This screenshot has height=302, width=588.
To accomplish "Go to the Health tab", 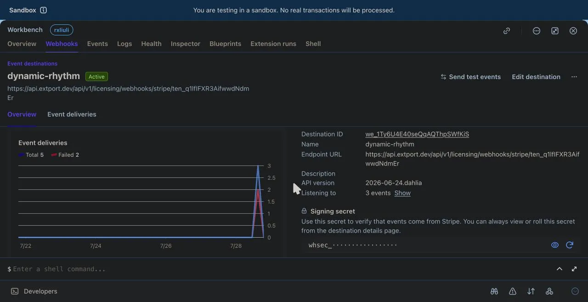I will pyautogui.click(x=151, y=44).
